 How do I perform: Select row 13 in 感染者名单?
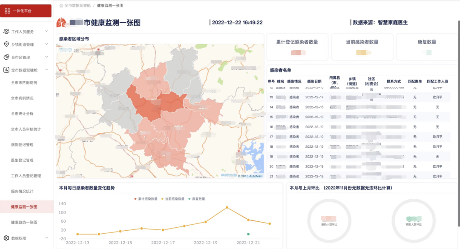pyautogui.click(x=358, y=97)
